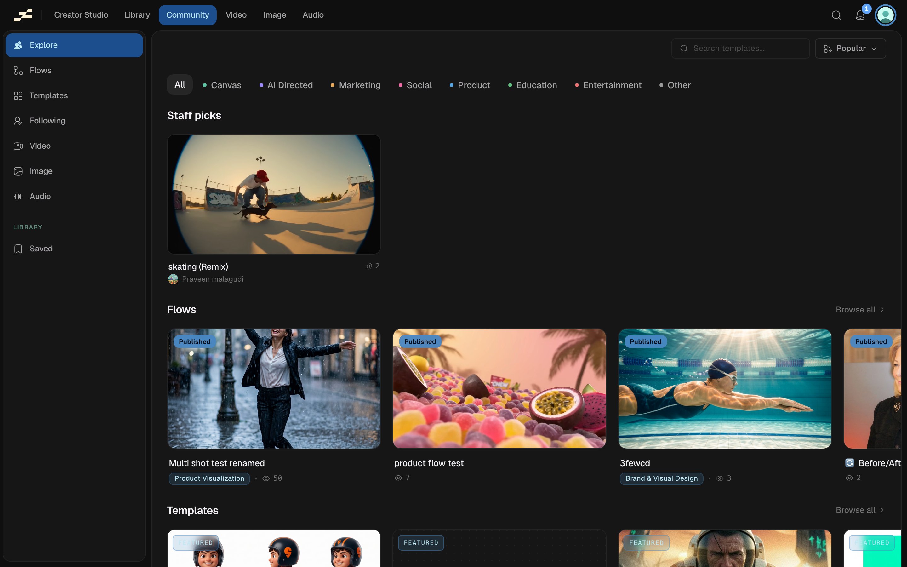The height and width of the screenshot is (567, 907).
Task: Open the user profile avatar
Action: [885, 15]
